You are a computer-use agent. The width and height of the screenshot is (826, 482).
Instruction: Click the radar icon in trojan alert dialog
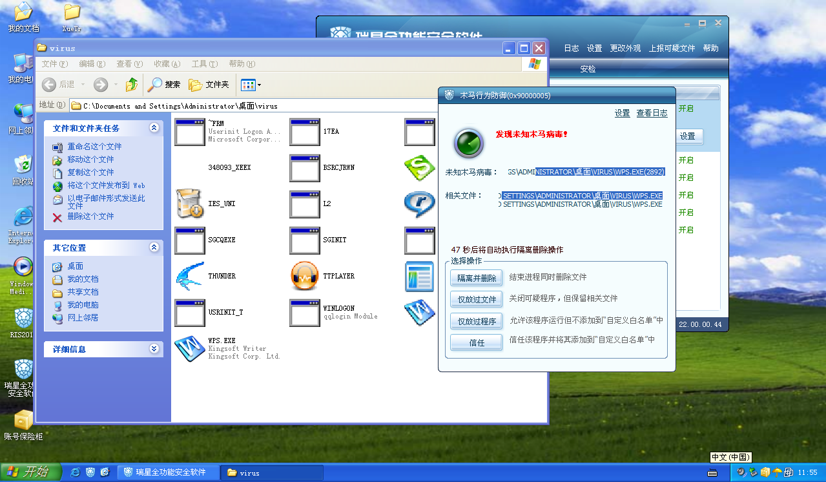[x=469, y=143]
